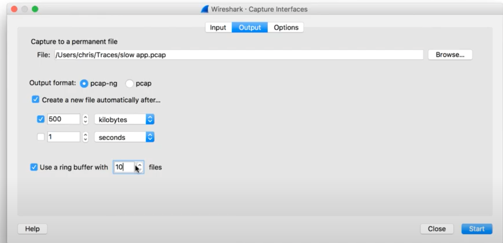Toggle Create a new file automatically checkbox
The image size is (503, 243).
(x=36, y=100)
